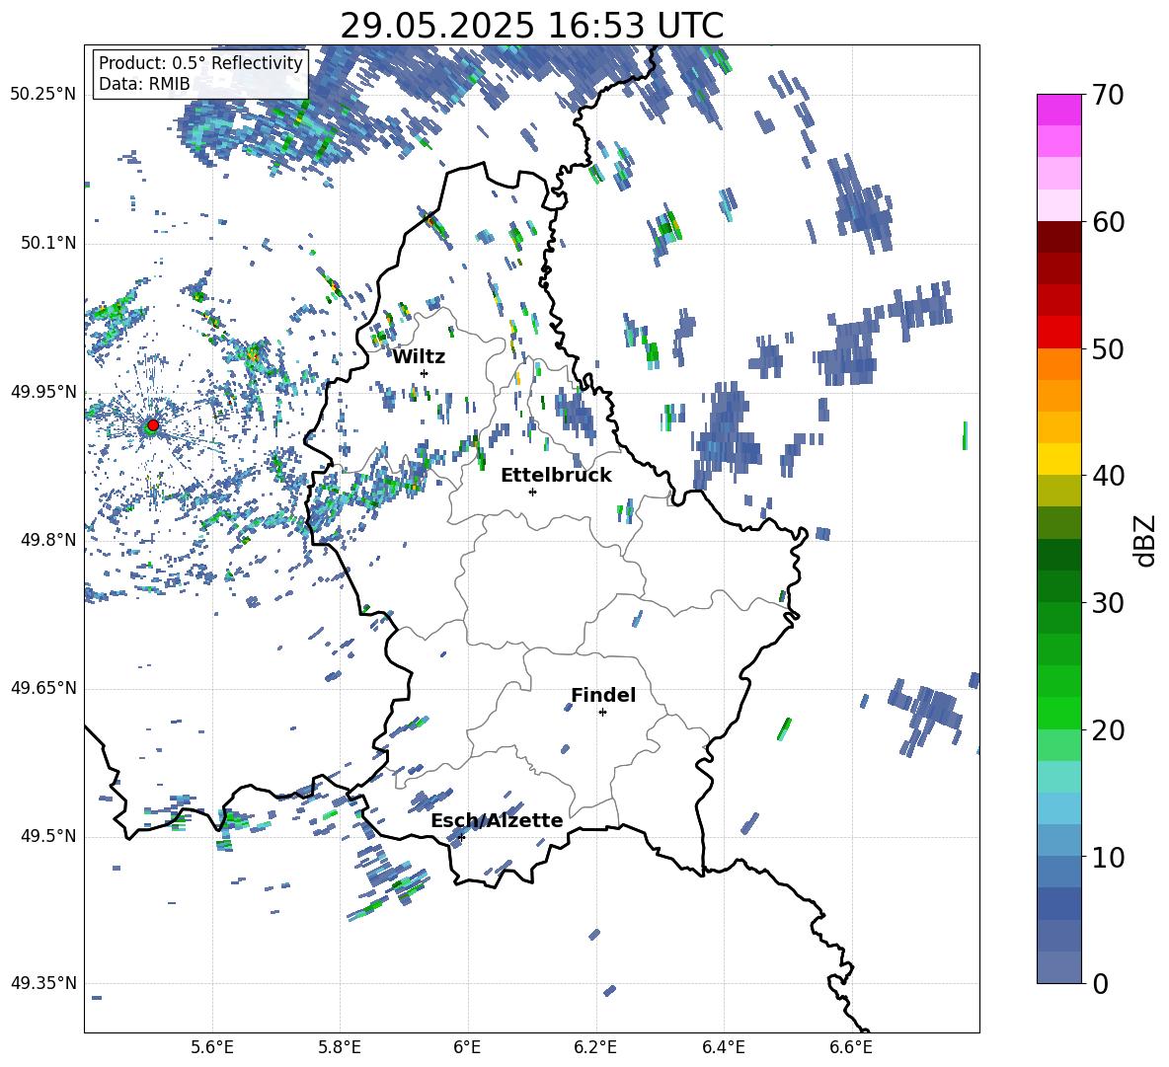Click the 49.35°N latitude label

43,983
